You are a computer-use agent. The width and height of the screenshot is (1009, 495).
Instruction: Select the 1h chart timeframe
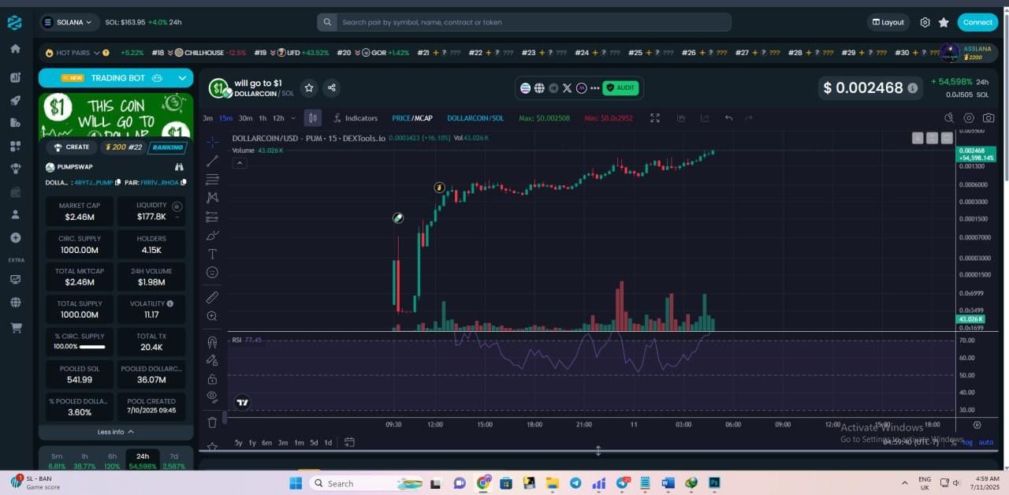coord(262,118)
